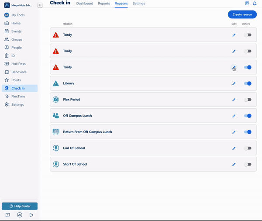Image resolution: width=262 pixels, height=221 pixels.
Task: Open the notifications bell
Action: click(255, 3)
